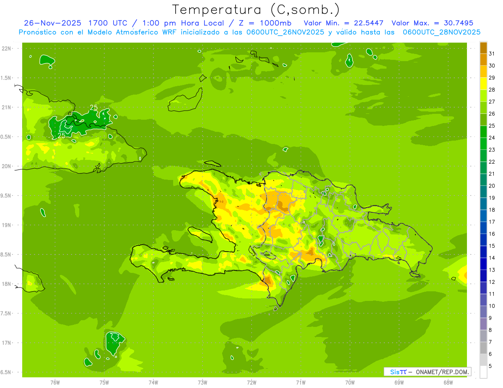
Task: Click the '0600UTC_28NOV2025' valid-until time
Action: [441, 32]
